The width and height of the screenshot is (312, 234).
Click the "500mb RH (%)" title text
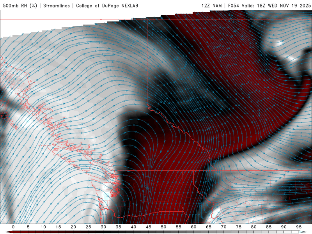pos(20,5)
